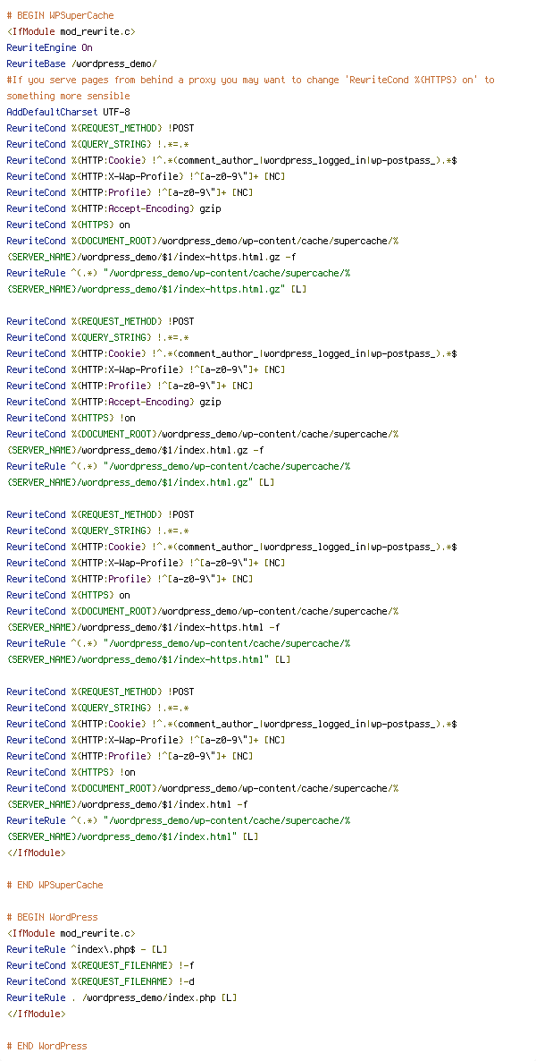
Task: Click the '# END WPSuperCache' comment
Action: click(x=54, y=886)
